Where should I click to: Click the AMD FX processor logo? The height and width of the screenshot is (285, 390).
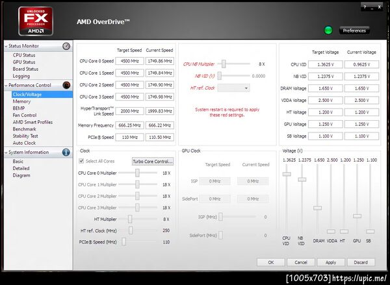36,21
